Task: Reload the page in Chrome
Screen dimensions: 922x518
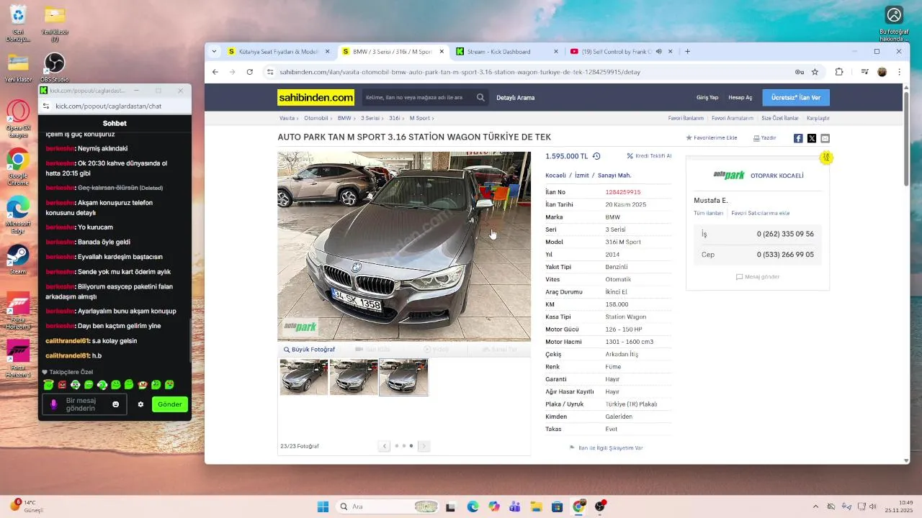Action: (x=250, y=72)
